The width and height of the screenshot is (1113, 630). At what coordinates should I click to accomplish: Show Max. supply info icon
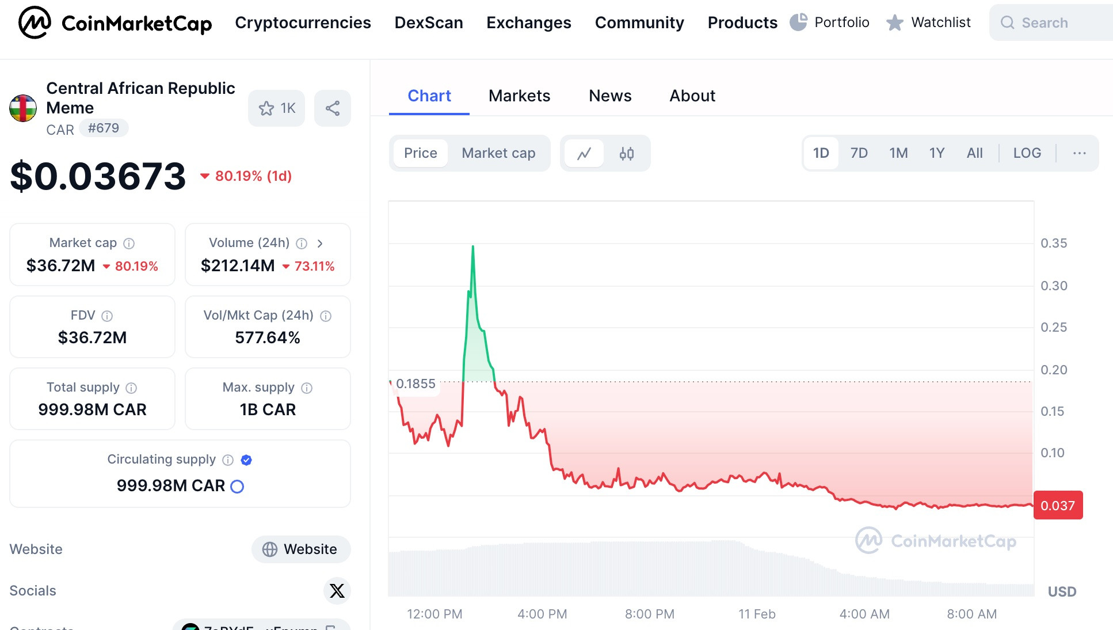tap(307, 388)
